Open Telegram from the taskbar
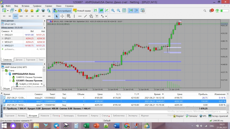 click(x=56, y=126)
